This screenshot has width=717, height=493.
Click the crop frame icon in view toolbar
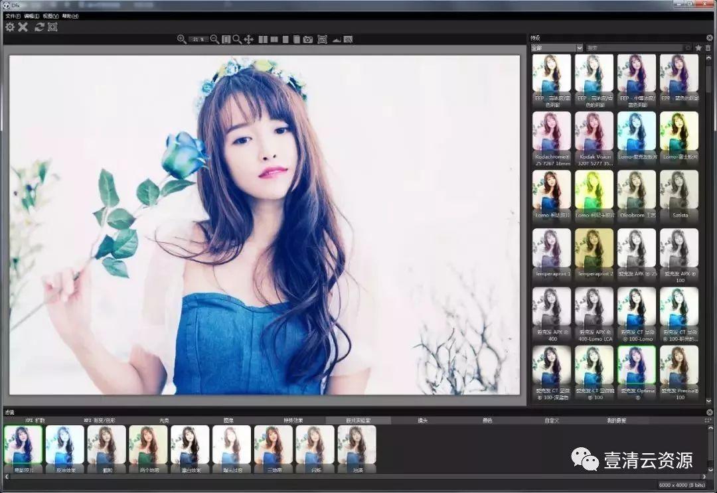(323, 40)
